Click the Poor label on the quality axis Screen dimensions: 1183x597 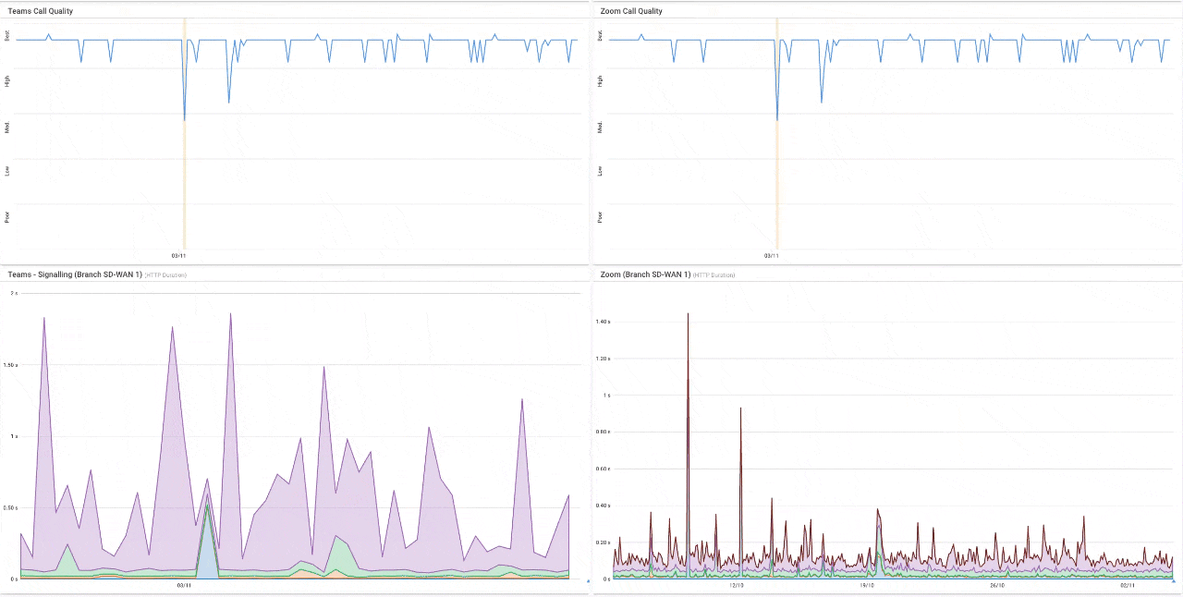click(x=7, y=216)
